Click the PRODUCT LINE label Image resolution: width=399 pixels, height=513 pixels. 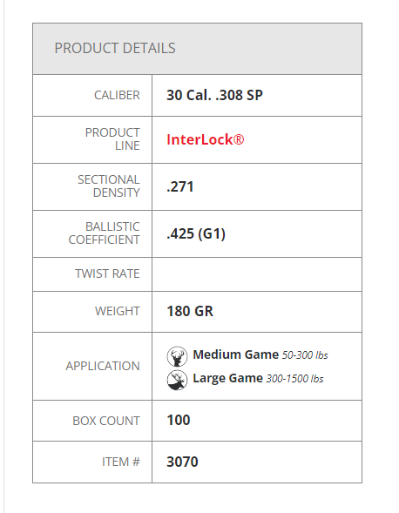point(112,139)
